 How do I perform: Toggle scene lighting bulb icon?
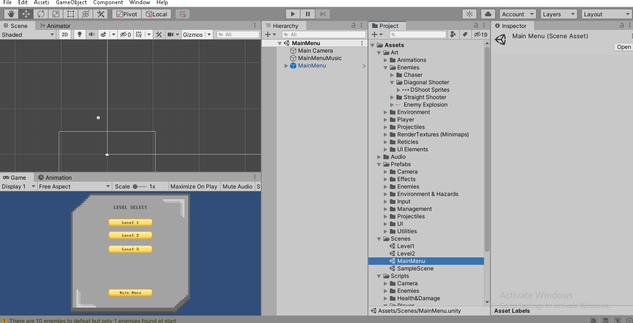point(79,34)
